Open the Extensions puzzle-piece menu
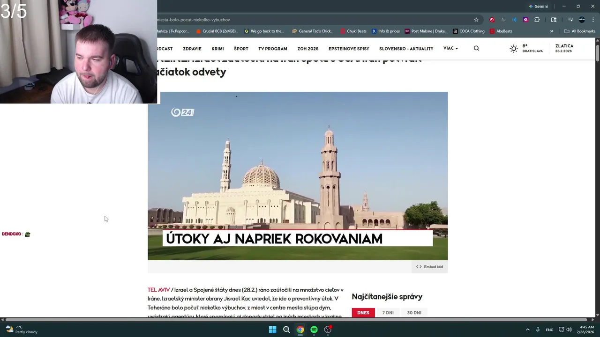The width and height of the screenshot is (600, 337). tap(537, 20)
